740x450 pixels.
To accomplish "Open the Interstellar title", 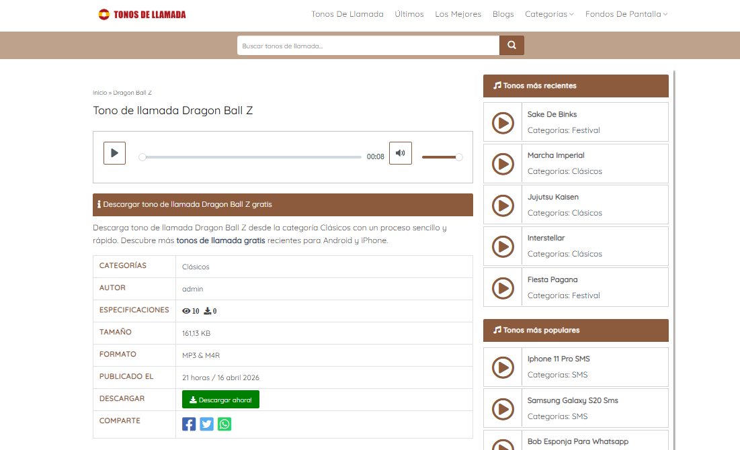I will tap(546, 238).
